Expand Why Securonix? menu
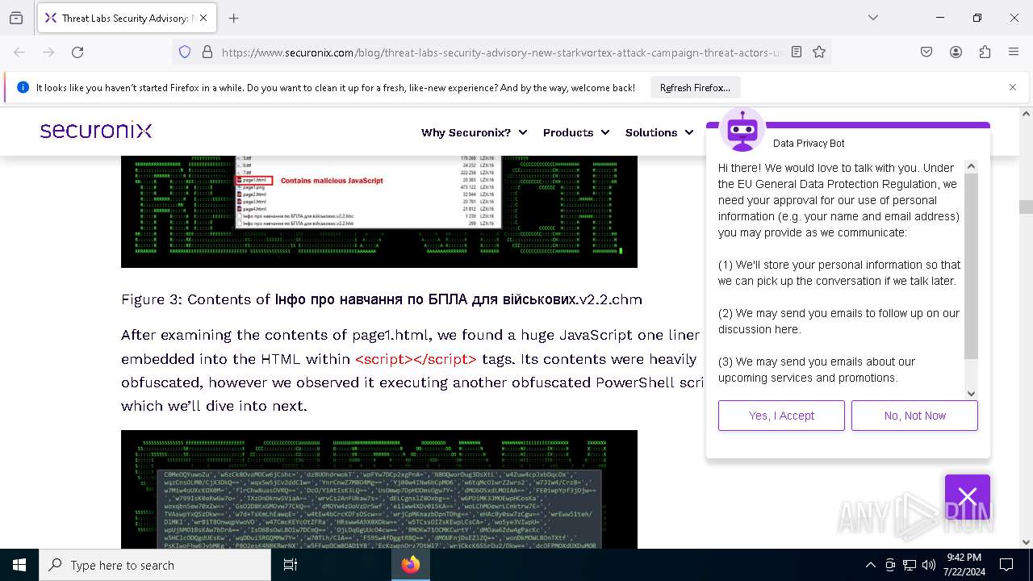 click(474, 132)
